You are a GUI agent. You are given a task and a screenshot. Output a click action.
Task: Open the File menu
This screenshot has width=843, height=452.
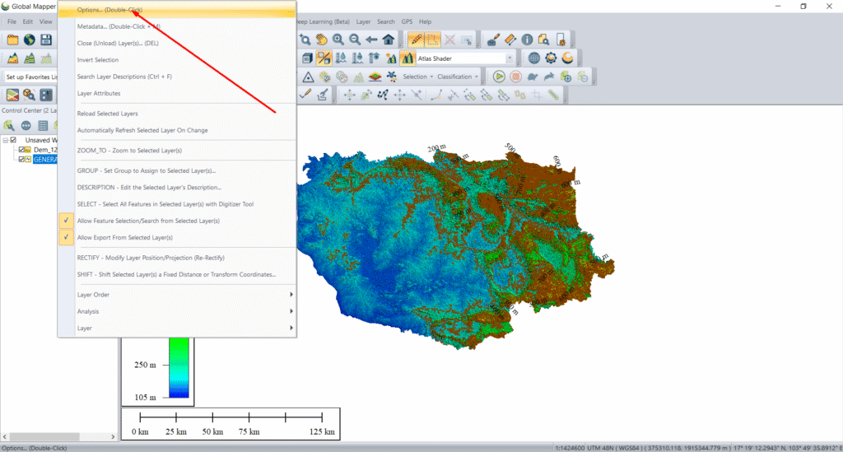pyautogui.click(x=12, y=21)
